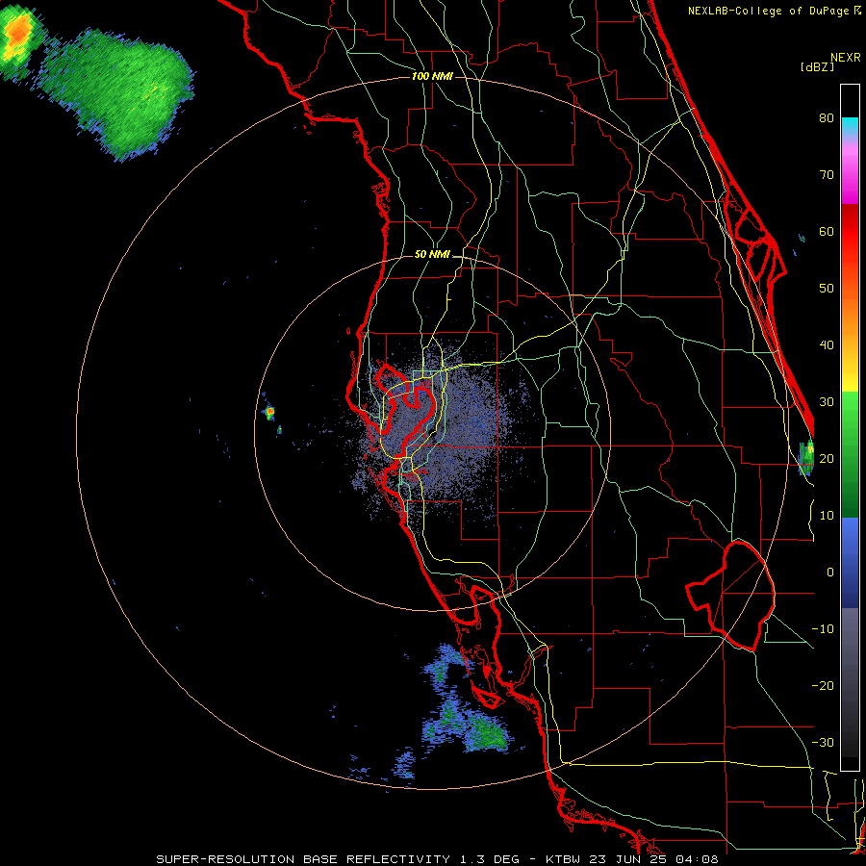Click the -10 dBZ value on the scale
866x866 pixels.
point(823,629)
